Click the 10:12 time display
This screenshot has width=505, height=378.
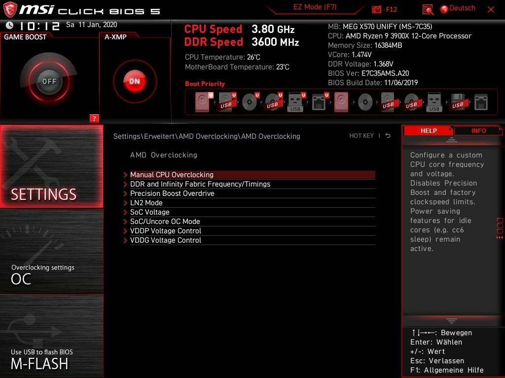[39, 26]
